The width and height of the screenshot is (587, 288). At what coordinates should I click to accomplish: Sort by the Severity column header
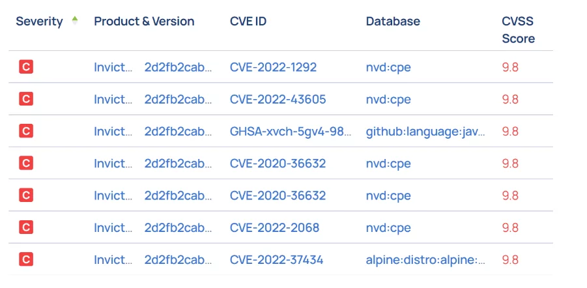point(39,22)
